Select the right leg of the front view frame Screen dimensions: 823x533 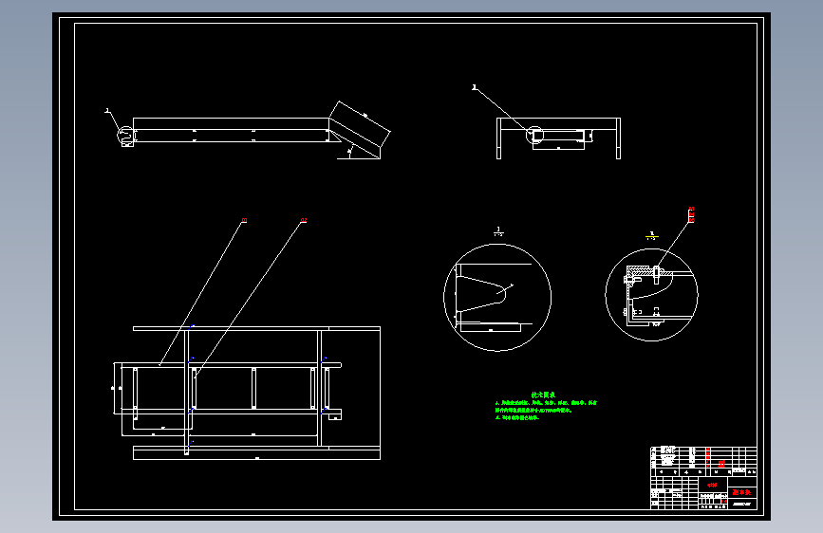click(x=618, y=138)
